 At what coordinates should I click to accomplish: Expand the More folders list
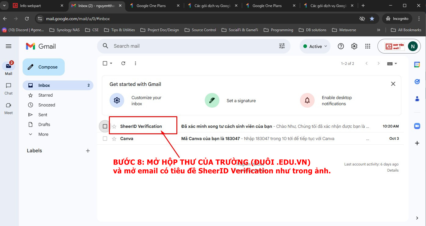click(x=43, y=134)
